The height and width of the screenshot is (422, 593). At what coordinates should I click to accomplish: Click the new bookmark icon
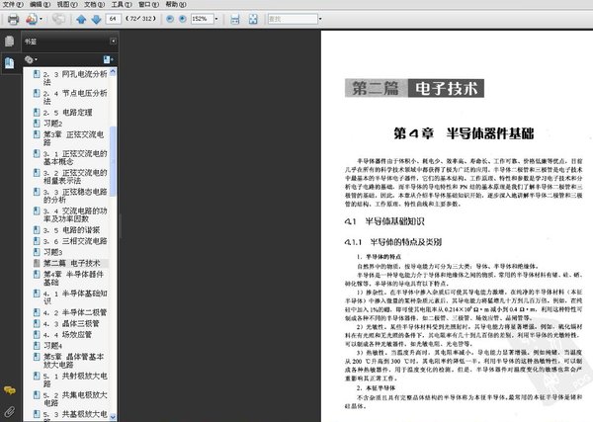click(x=108, y=59)
